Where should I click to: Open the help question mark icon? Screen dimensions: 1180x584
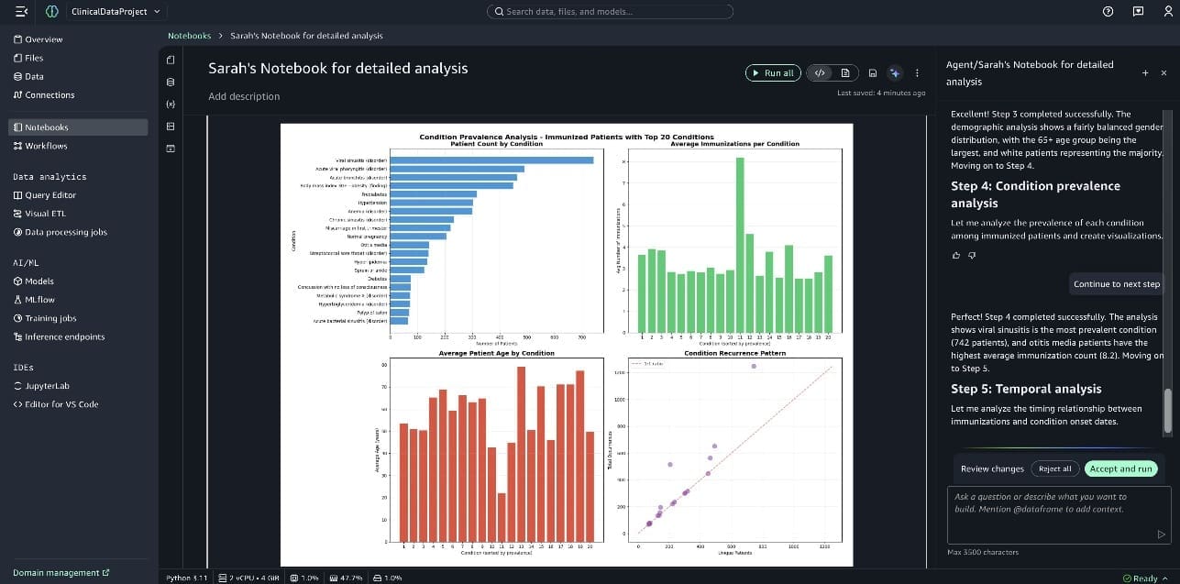pyautogui.click(x=1108, y=12)
